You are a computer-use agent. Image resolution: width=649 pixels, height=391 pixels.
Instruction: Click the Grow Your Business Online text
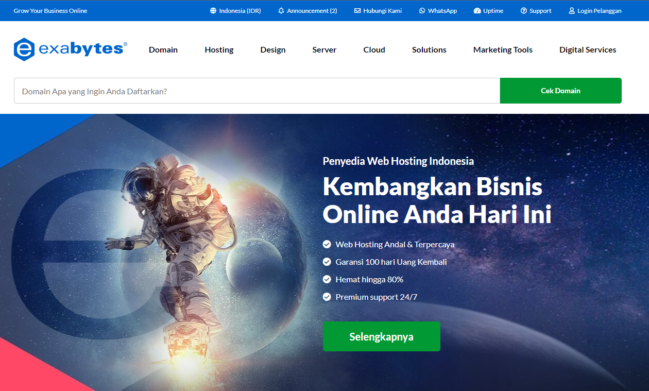pos(50,11)
